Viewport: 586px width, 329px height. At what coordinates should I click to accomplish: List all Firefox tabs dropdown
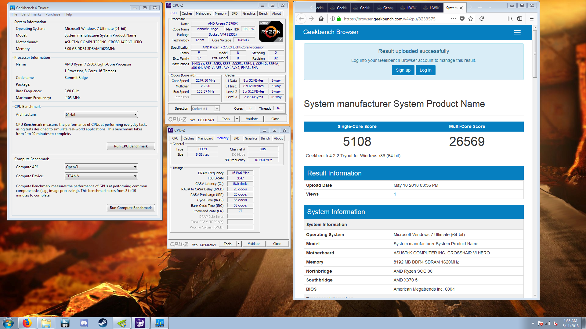point(490,8)
